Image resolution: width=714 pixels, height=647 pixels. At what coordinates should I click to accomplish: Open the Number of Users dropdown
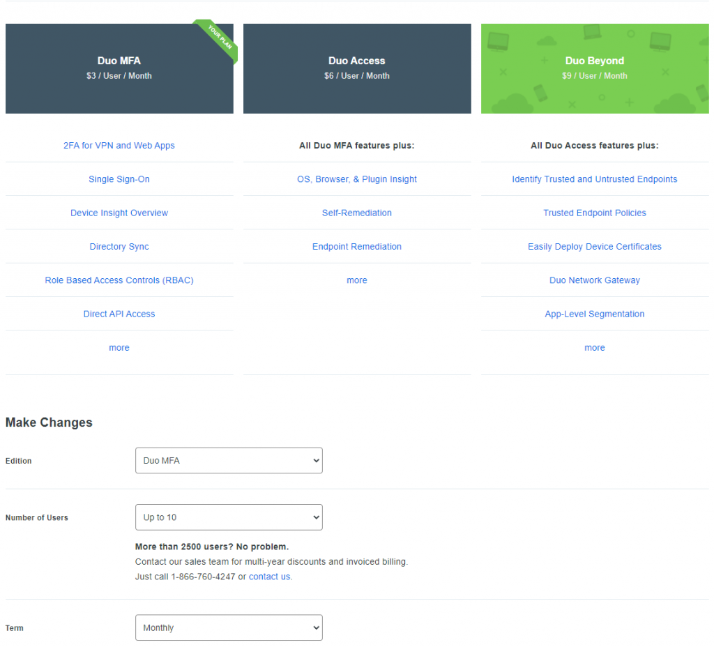coord(229,517)
